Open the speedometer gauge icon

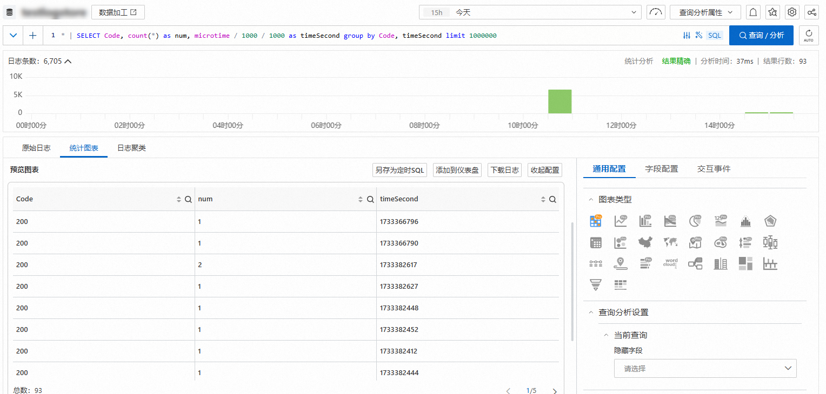pos(656,12)
